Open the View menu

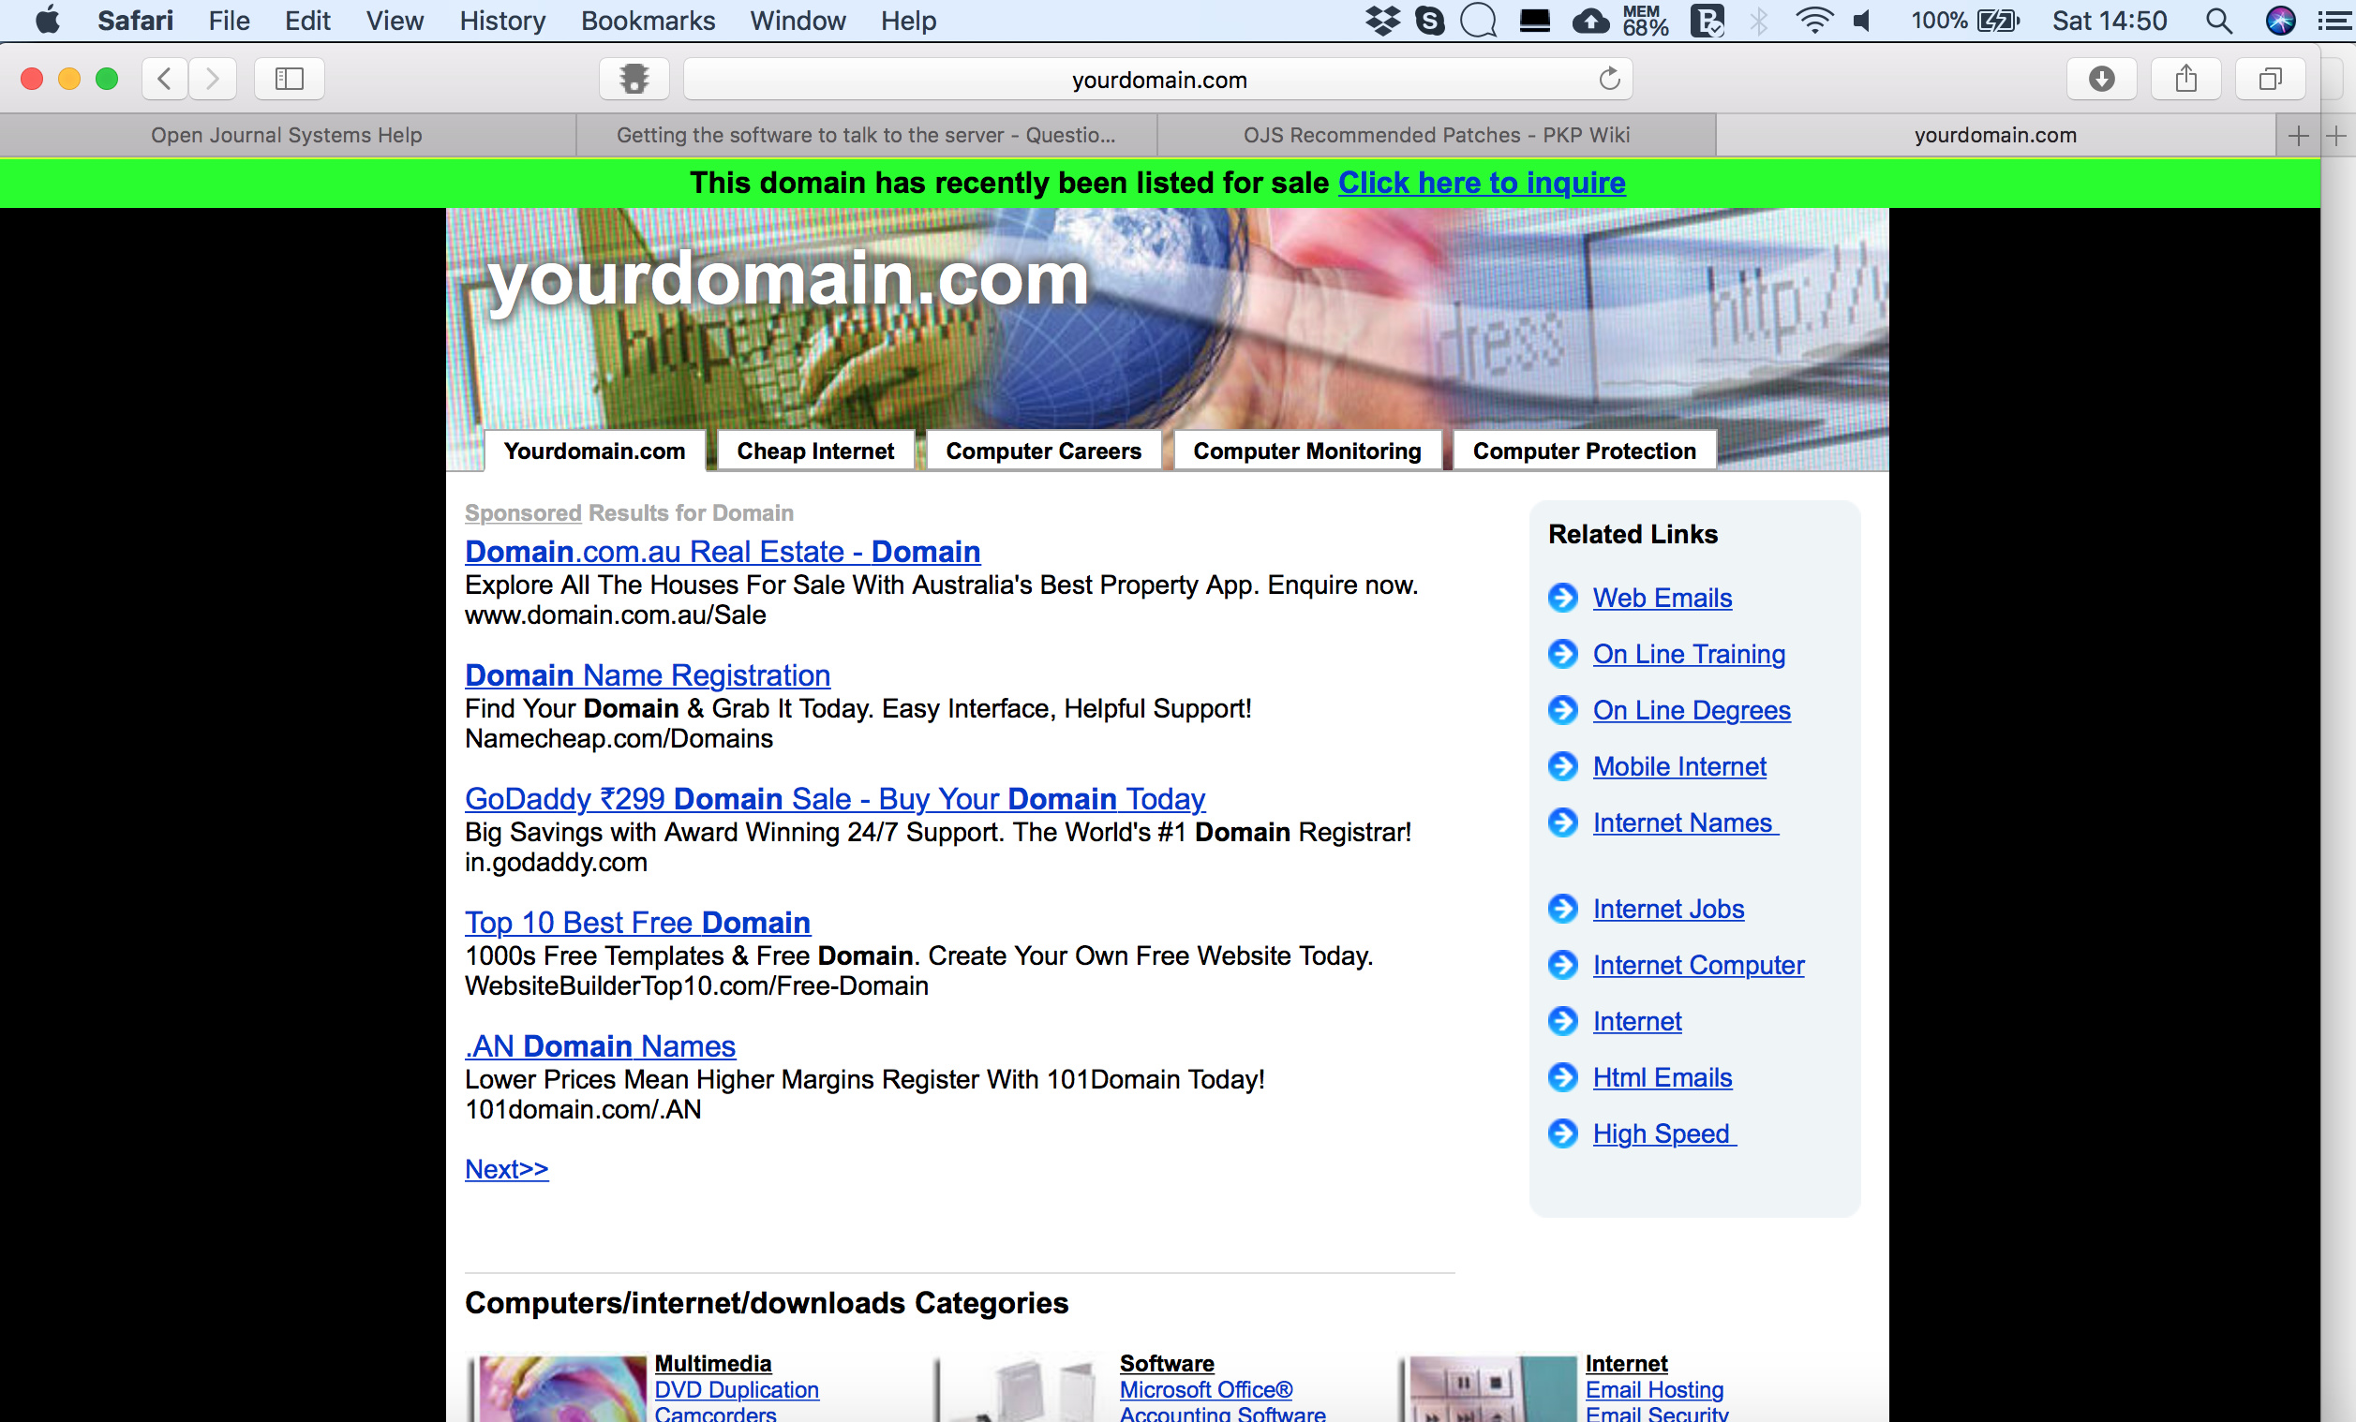[394, 20]
